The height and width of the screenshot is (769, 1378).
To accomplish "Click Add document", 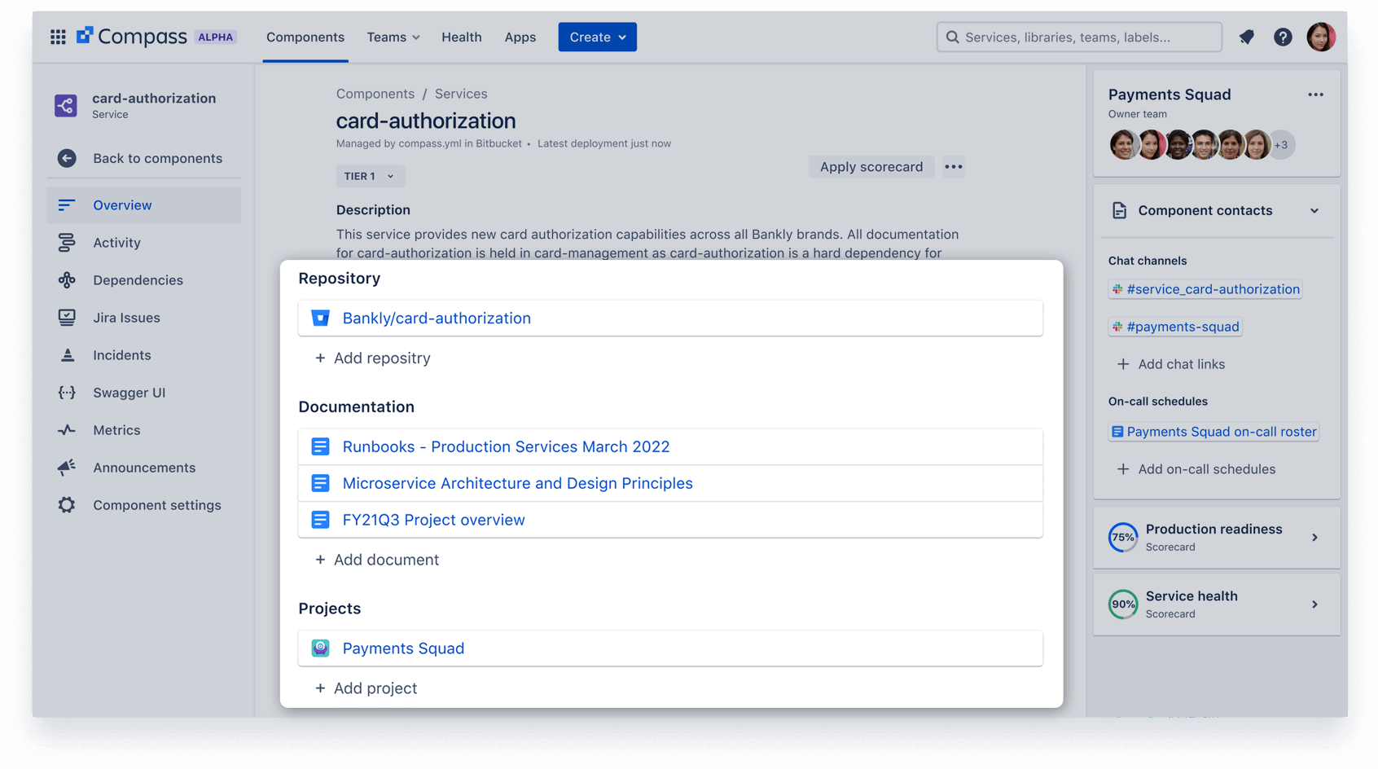I will 376,560.
